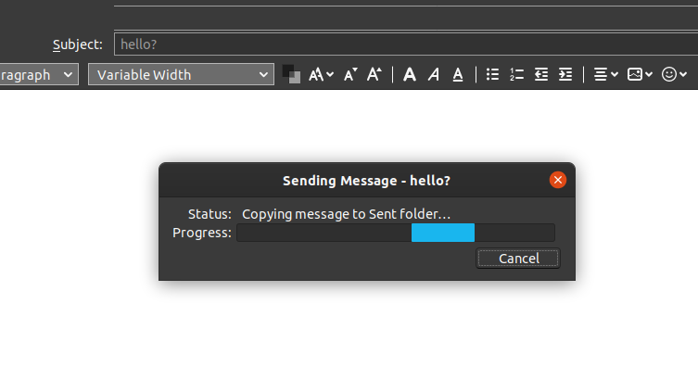Open the insert image dropdown
Screen dimensions: 698x367
pyautogui.click(x=640, y=74)
